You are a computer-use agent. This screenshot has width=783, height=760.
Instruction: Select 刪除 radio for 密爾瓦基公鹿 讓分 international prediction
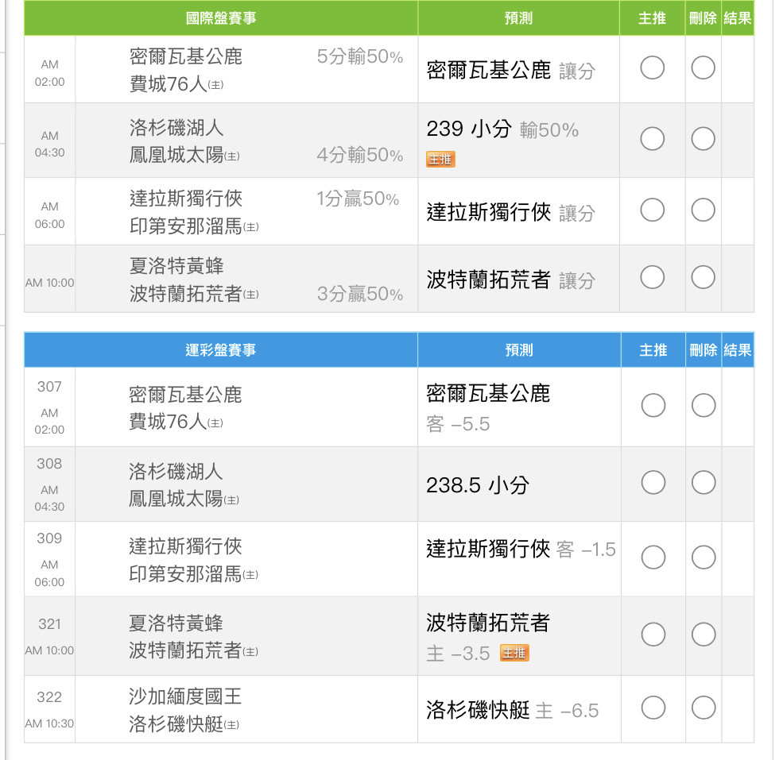703,68
